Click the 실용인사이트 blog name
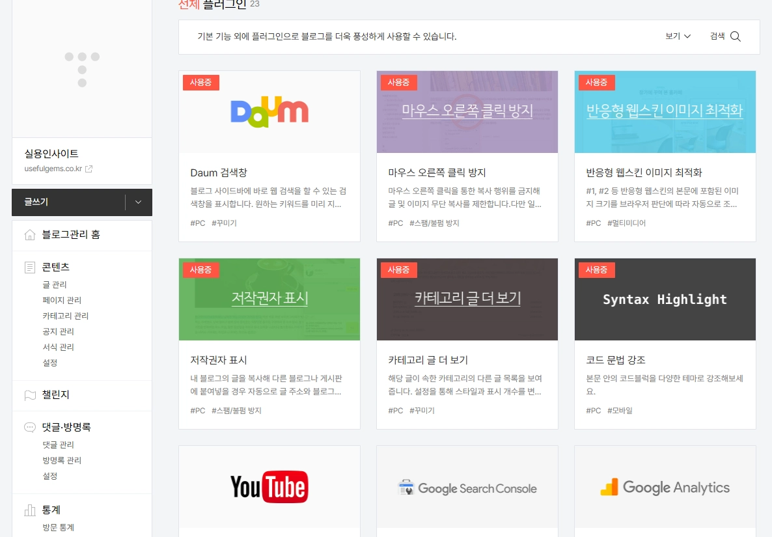 coord(51,154)
